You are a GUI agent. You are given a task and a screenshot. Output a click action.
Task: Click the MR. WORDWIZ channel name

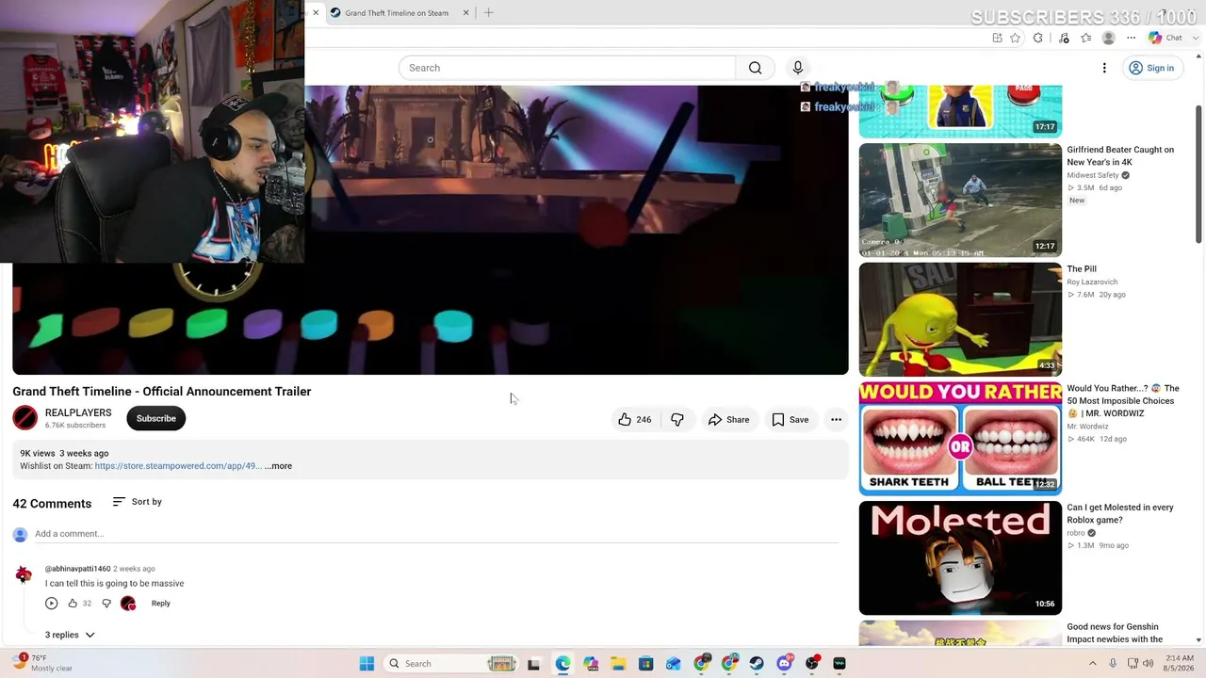1087,427
